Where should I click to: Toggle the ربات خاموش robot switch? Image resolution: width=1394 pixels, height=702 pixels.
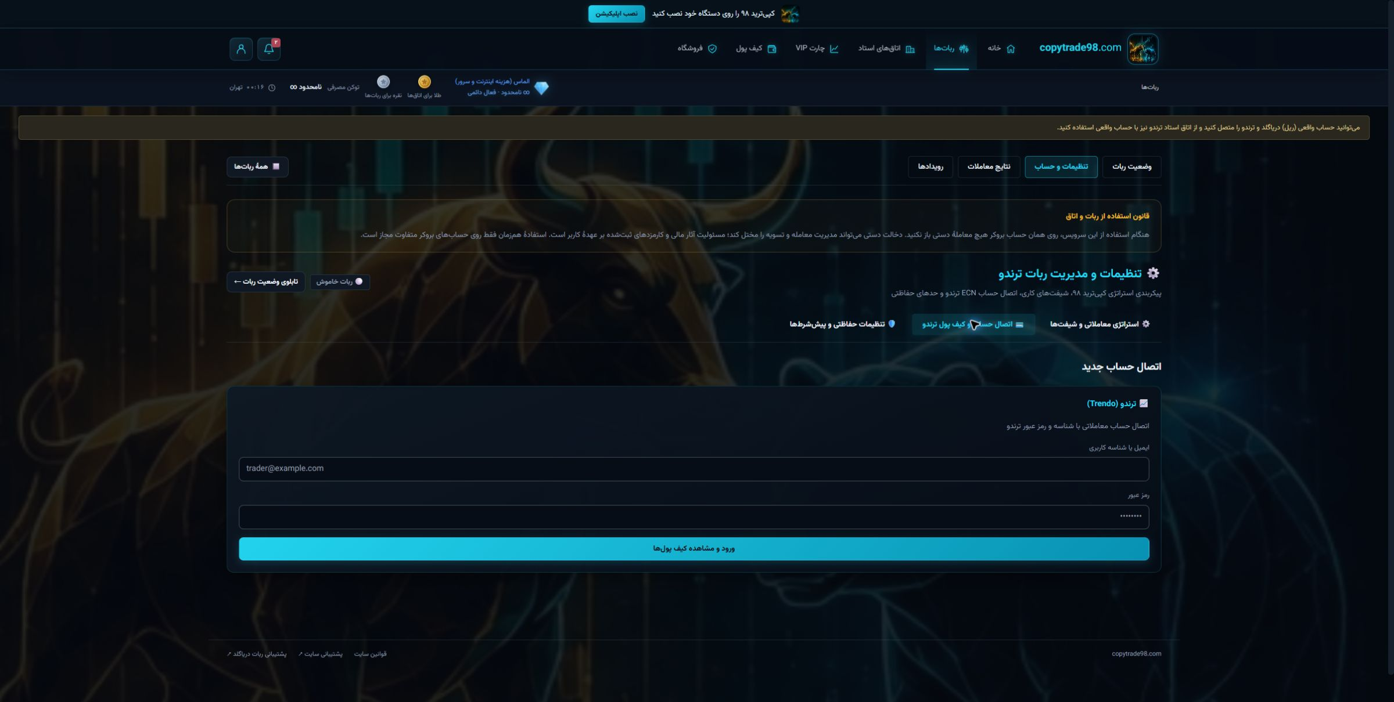[340, 282]
